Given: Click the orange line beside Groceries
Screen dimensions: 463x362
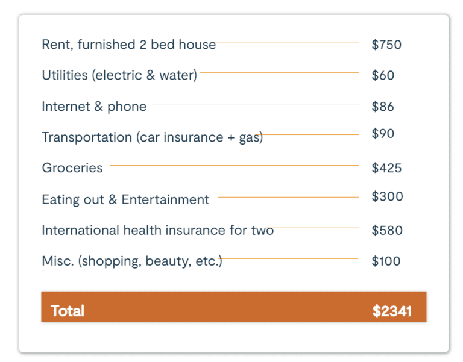Looking at the screenshot, I should pos(234,165).
